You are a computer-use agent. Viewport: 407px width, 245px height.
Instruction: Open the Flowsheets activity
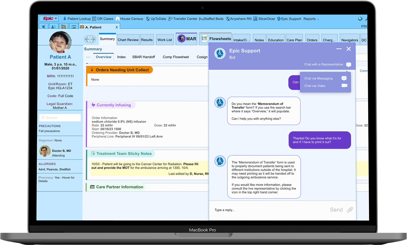[216, 39]
